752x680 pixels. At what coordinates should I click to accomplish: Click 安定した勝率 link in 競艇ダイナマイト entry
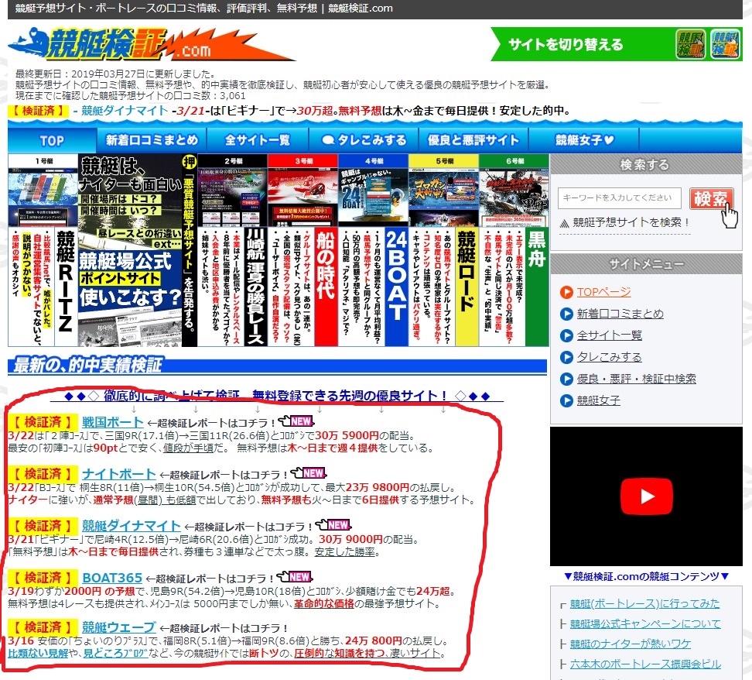pos(344,551)
